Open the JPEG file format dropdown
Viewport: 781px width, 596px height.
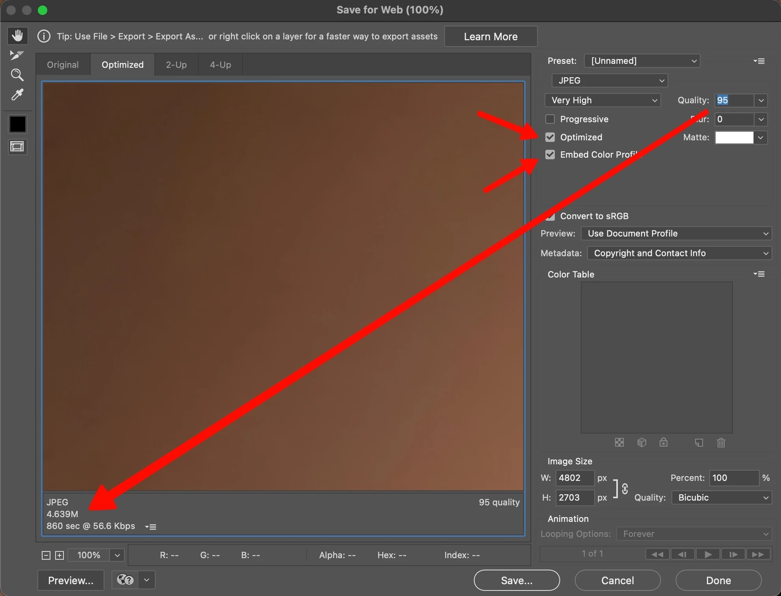610,80
